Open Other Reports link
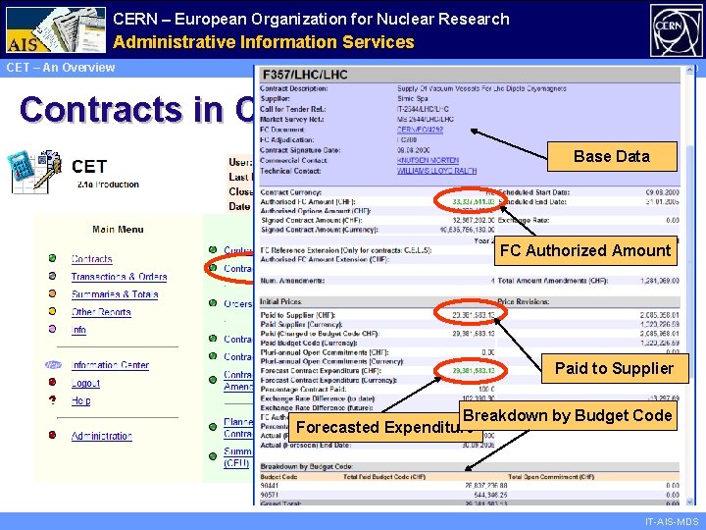 (101, 312)
